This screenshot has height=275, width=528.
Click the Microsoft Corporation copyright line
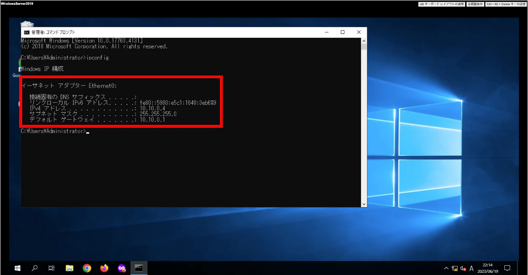pyautogui.click(x=94, y=46)
